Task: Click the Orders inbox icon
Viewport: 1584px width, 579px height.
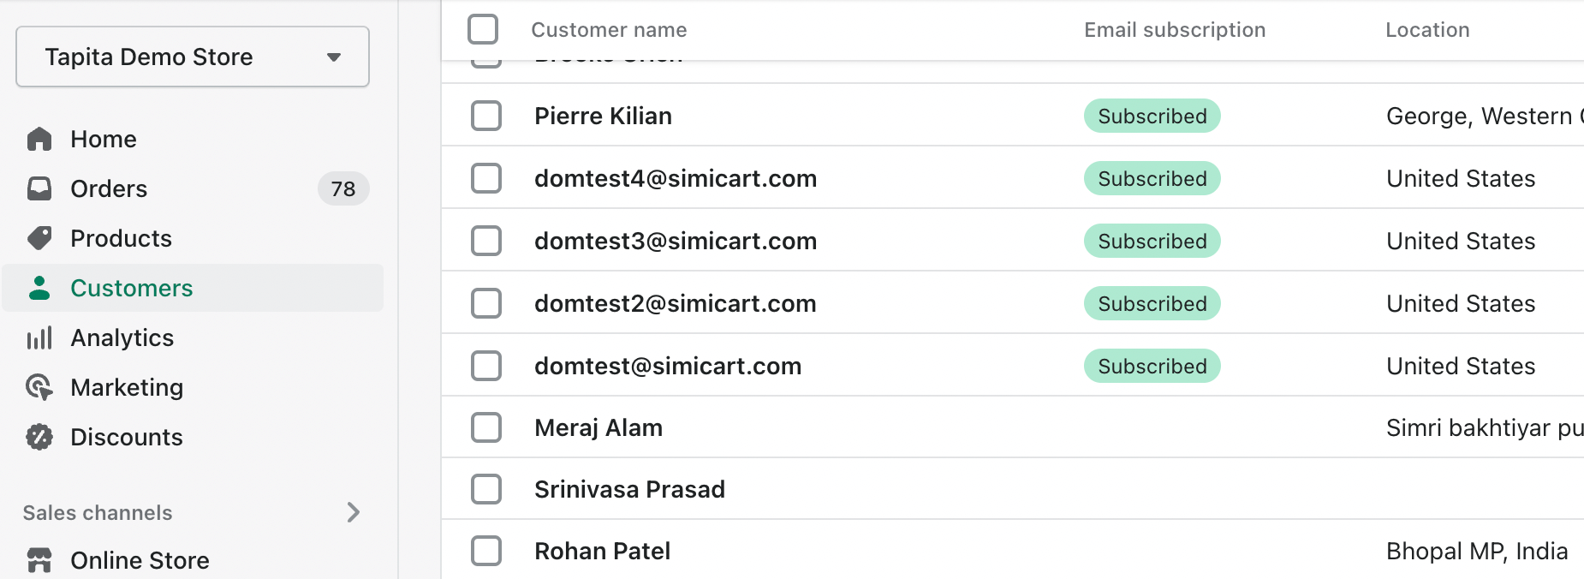Action: click(x=39, y=188)
